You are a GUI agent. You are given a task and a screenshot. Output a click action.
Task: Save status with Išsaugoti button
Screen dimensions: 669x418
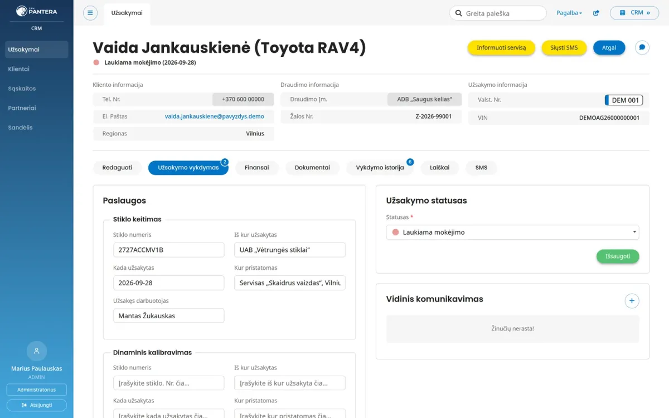coord(618,256)
